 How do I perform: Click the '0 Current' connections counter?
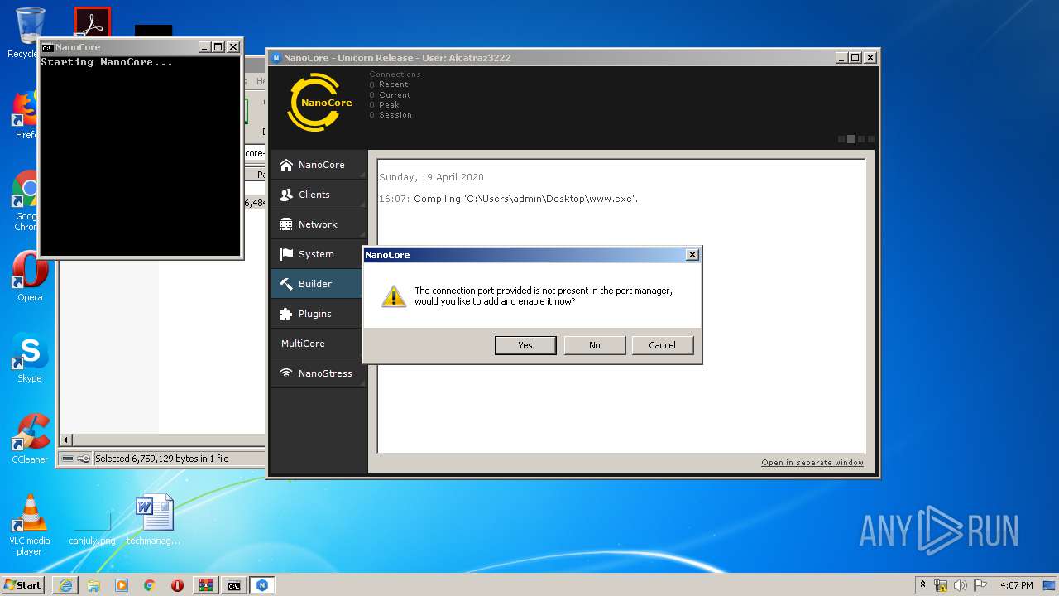(391, 94)
